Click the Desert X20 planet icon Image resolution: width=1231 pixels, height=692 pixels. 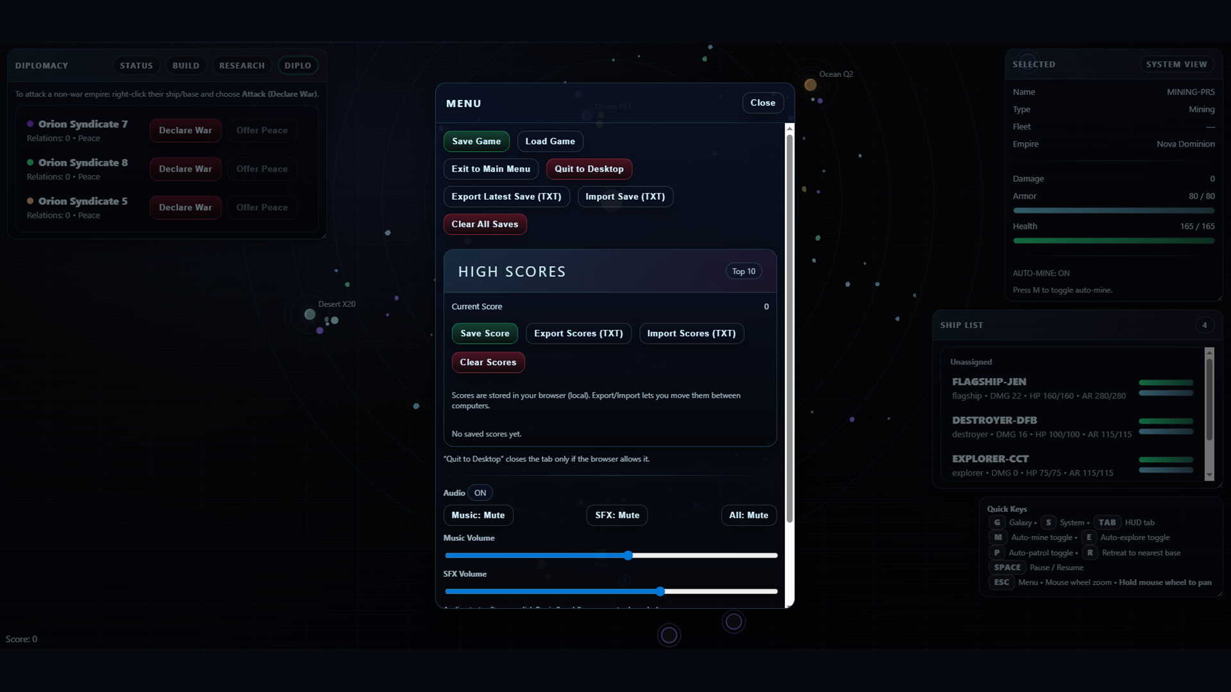[310, 315]
